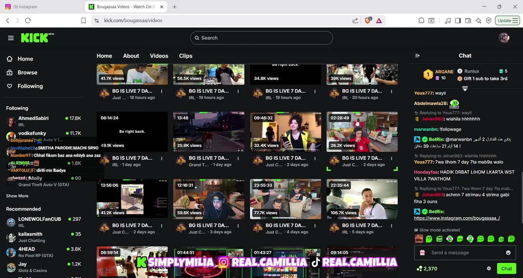
Task: Click the browser address bar URL
Action: 133,20
